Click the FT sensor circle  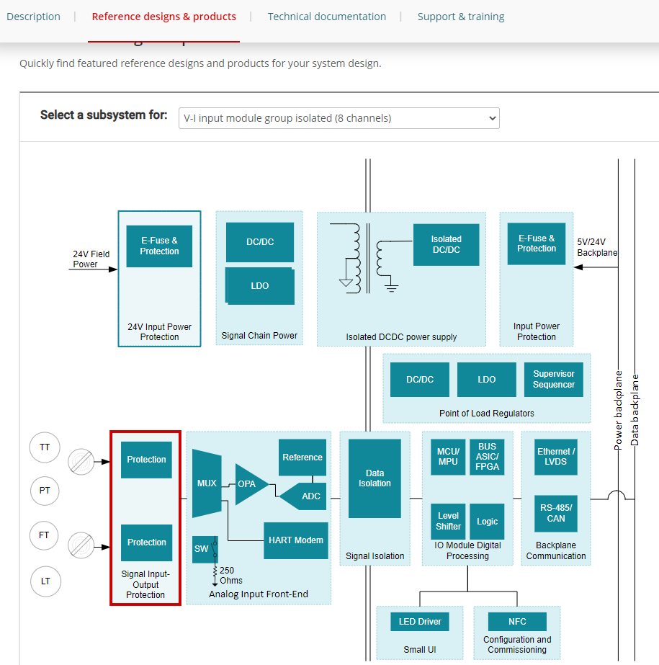click(44, 535)
